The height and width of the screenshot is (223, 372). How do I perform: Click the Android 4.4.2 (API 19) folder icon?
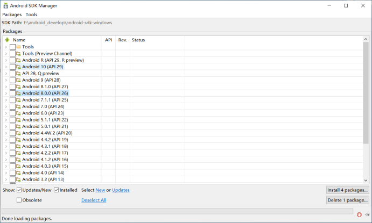18,140
